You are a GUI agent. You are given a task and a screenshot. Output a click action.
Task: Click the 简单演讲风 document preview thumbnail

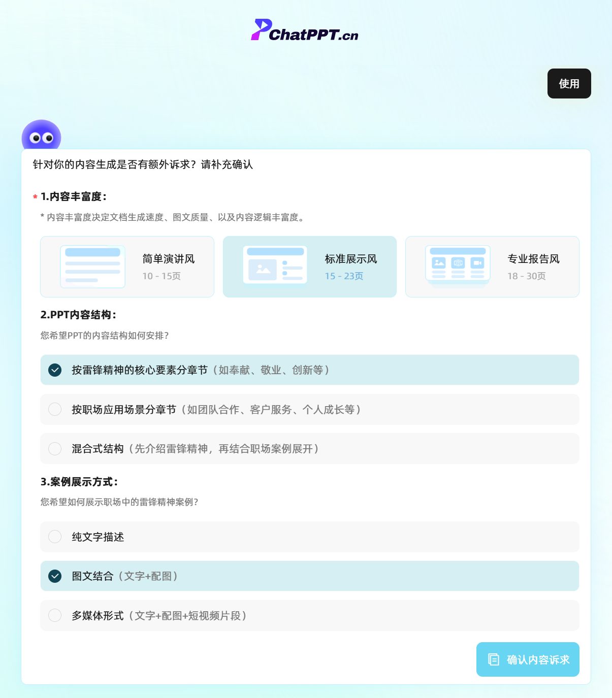[x=92, y=267]
